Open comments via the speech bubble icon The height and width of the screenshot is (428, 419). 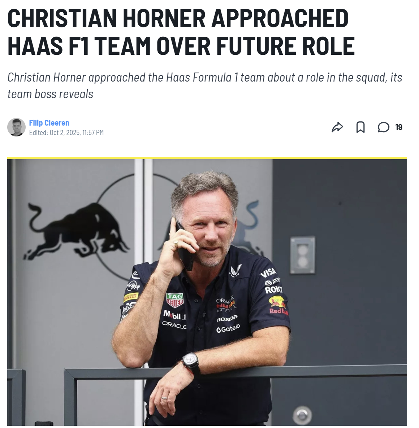383,127
